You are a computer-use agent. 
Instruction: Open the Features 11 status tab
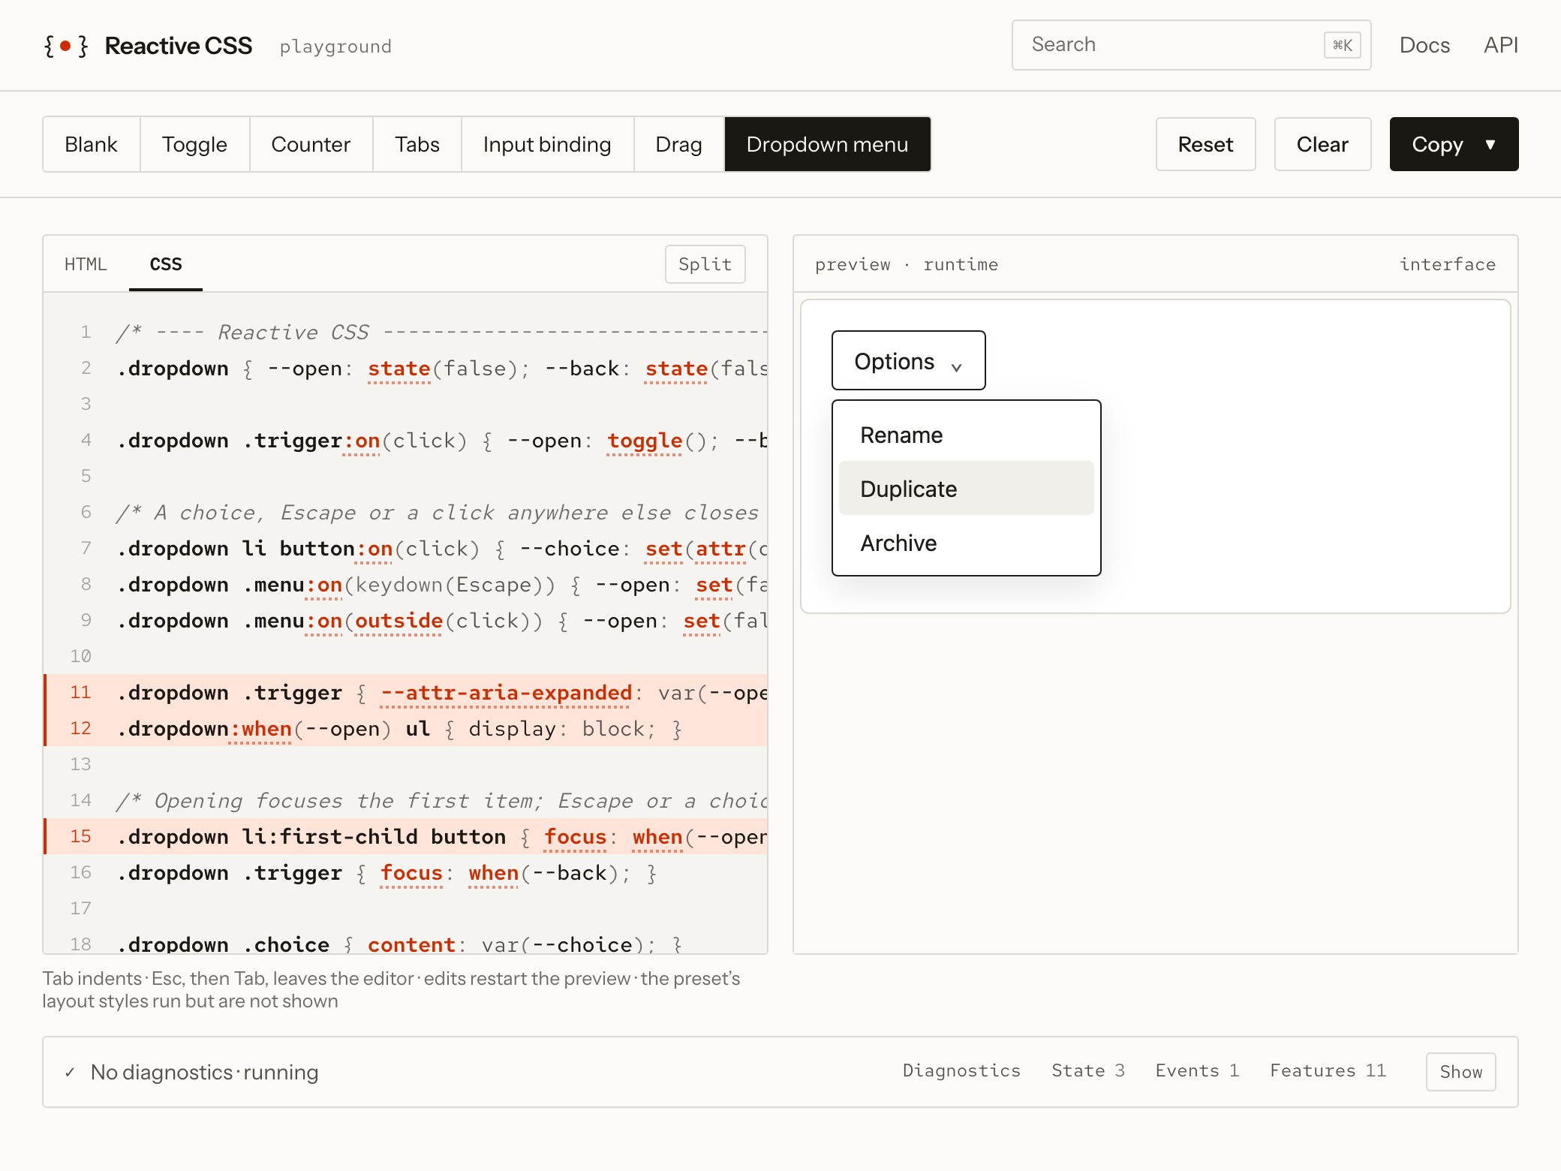1328,1071
